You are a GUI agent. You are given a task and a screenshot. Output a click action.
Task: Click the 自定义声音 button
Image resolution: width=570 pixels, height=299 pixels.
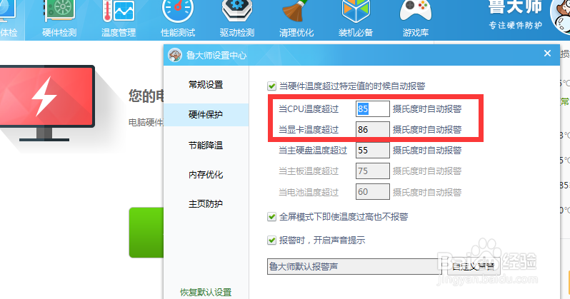coord(474,267)
